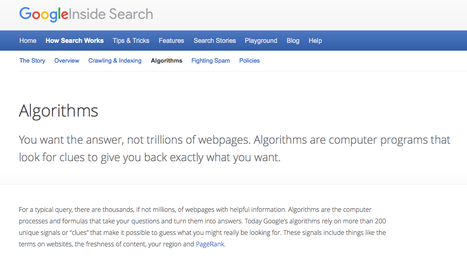This screenshot has width=467, height=263.
Task: Click the body paragraph about typical queries
Action: coord(202,227)
